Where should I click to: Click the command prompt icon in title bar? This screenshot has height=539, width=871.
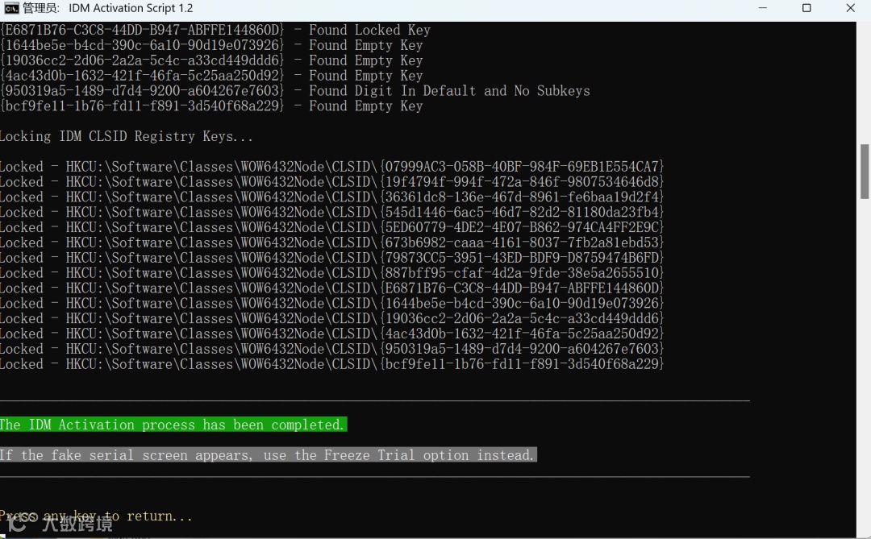pyautogui.click(x=11, y=8)
